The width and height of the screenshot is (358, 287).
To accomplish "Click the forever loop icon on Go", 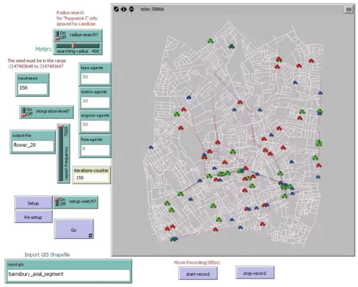I will point(91,236).
